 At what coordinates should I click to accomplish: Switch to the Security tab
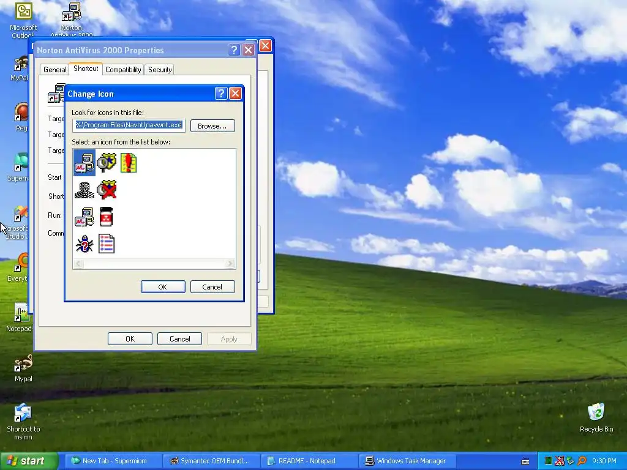[x=160, y=70]
